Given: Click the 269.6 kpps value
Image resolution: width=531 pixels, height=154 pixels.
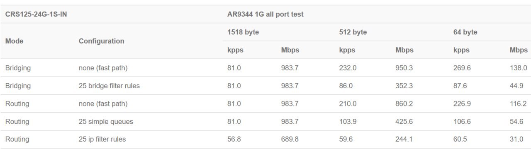Looking at the screenshot, I should (x=462, y=68).
